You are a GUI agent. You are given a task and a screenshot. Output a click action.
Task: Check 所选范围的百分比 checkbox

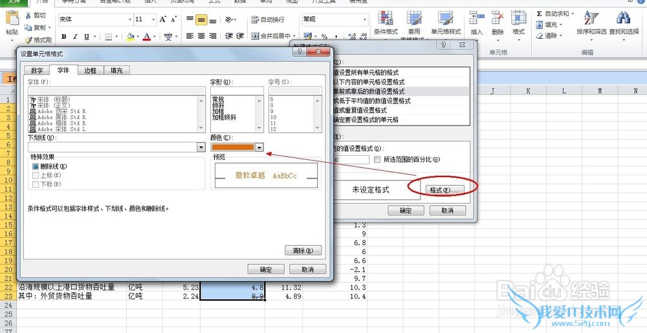tap(377, 159)
